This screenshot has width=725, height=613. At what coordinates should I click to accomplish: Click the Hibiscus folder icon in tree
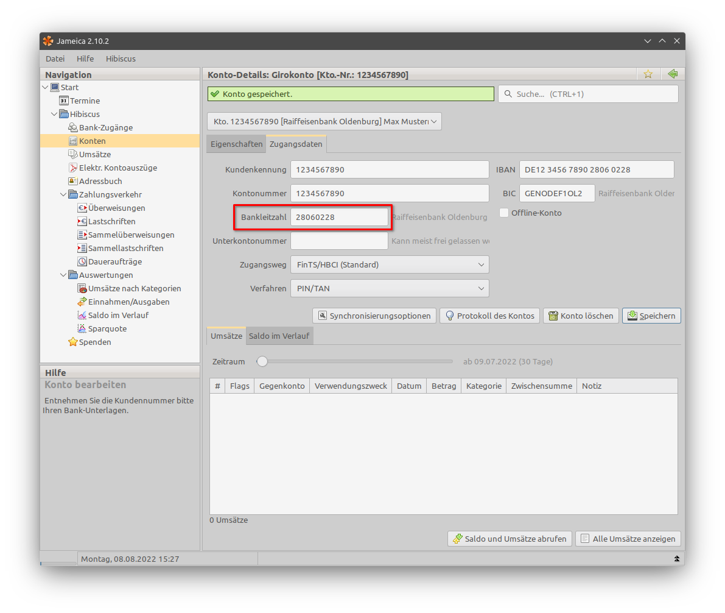coord(64,114)
